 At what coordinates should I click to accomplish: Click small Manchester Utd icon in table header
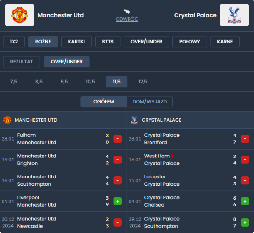[7, 120]
